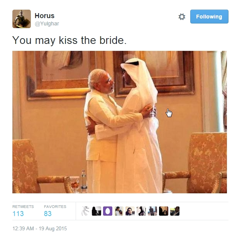Open Horus's profile picture
The width and height of the screenshot is (242, 233).
coord(22,19)
